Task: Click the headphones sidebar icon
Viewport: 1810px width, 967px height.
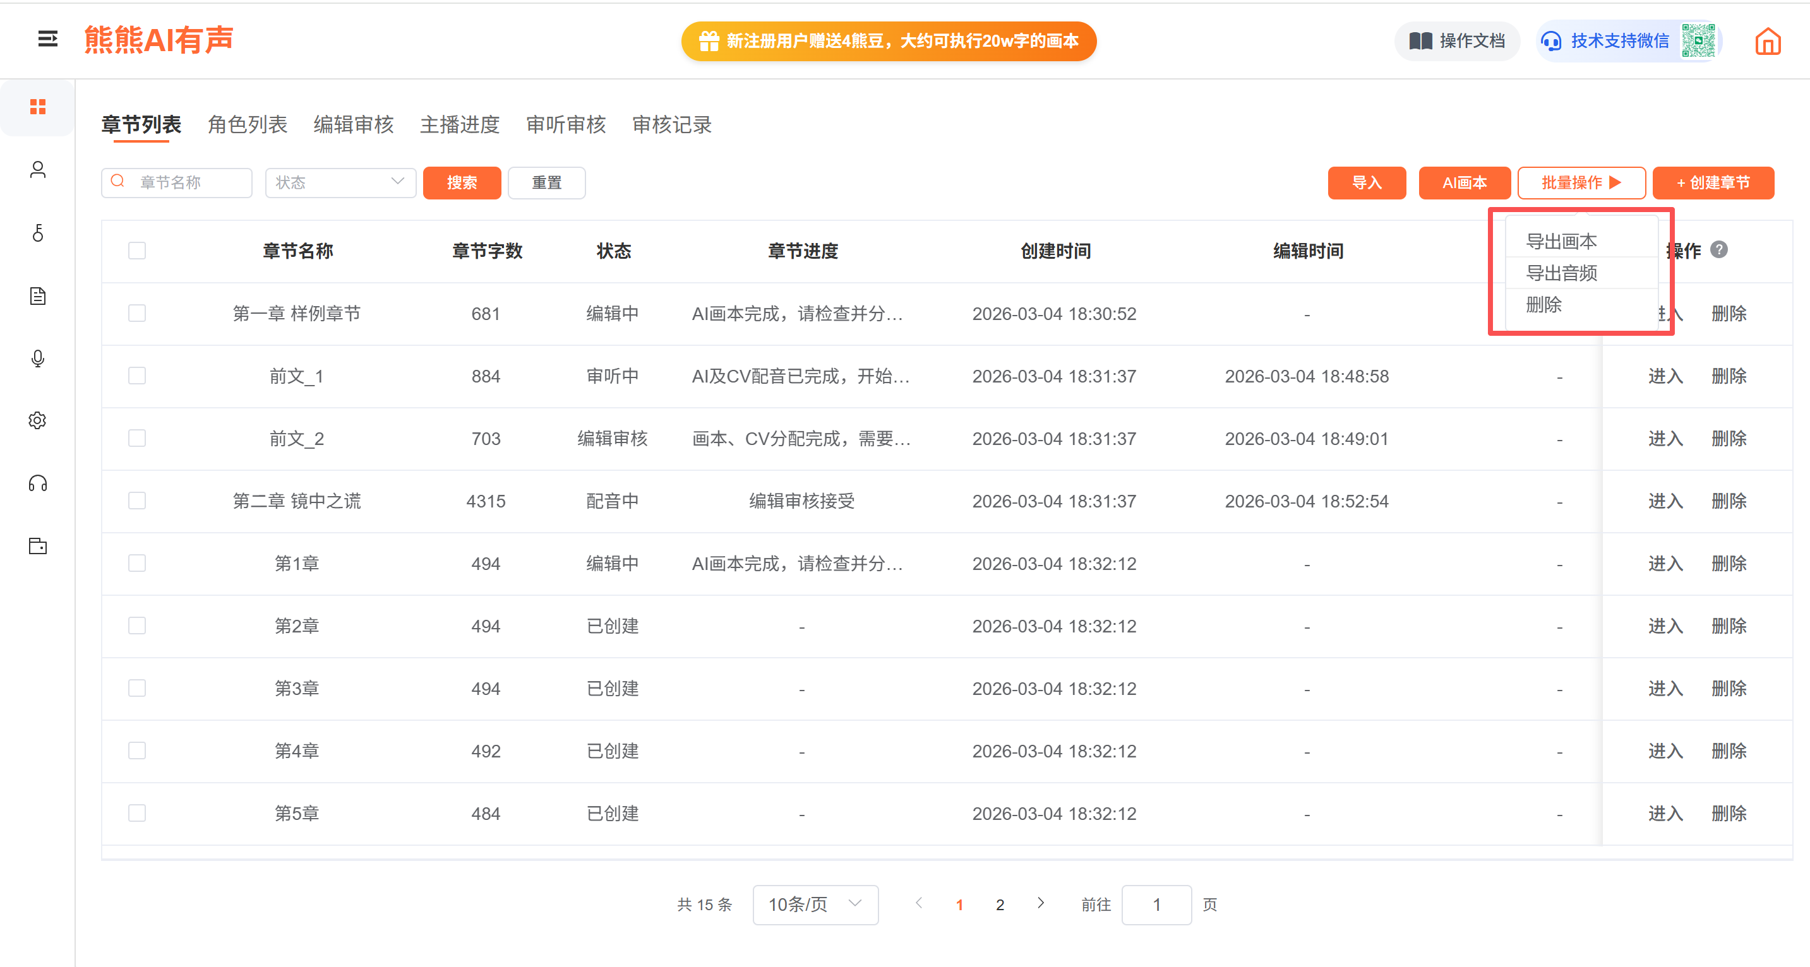Action: 38,483
